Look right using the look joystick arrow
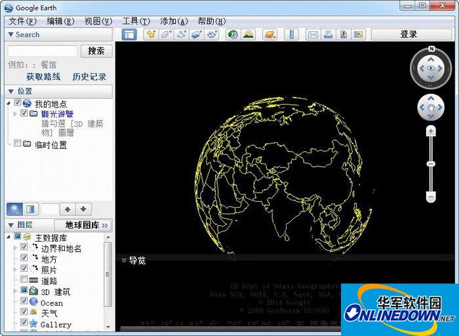 tap(440, 68)
